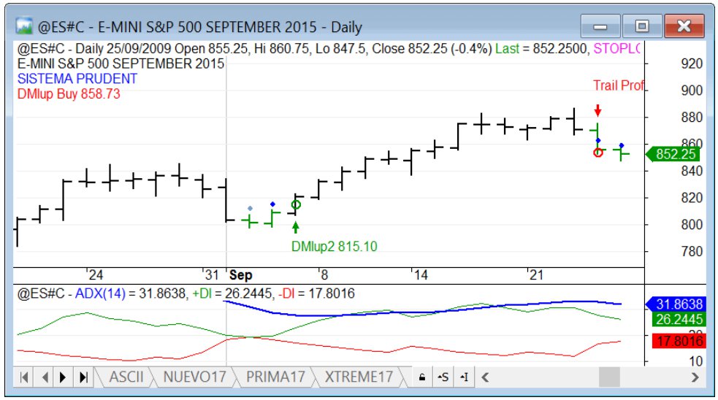Image resolution: width=718 pixels, height=400 pixels.
Task: Click the -DI indicator label
Action: pos(286,293)
